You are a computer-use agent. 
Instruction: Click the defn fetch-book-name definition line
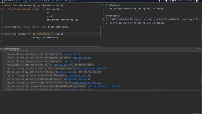pyautogui.click(x=34, y=5)
